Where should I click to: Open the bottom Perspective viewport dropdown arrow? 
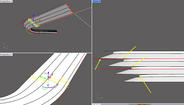coord(12,54)
